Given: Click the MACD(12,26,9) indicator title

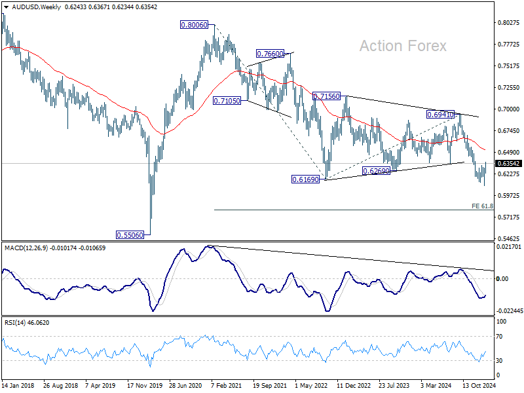Looking at the screenshot, I should [26, 248].
